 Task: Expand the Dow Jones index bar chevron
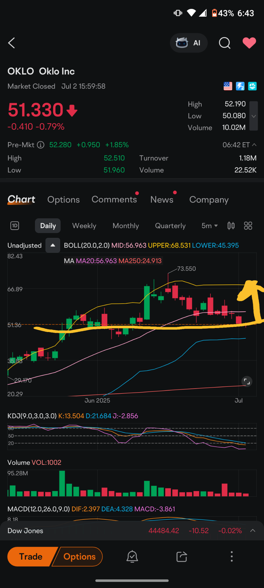tap(253, 531)
